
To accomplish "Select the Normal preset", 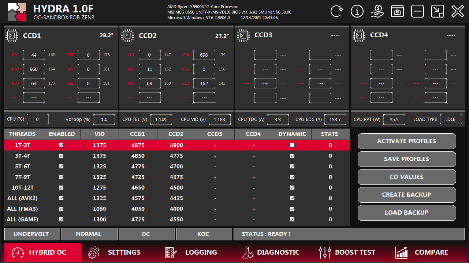I will pos(89,234).
